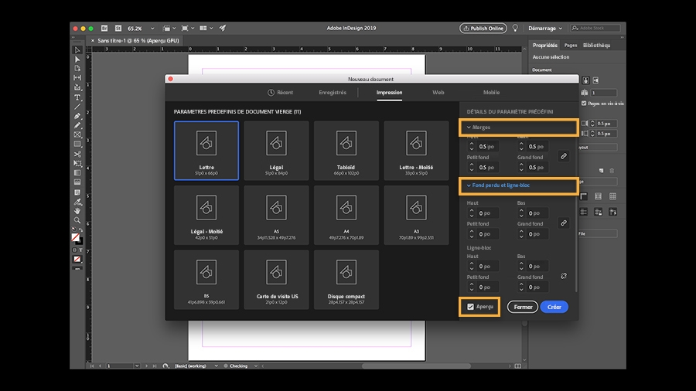The image size is (696, 391).
Task: Select the Zoom magnifier tool
Action: pyautogui.click(x=77, y=220)
